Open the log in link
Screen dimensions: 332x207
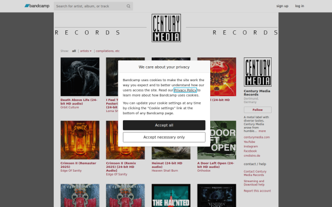coord(299,6)
